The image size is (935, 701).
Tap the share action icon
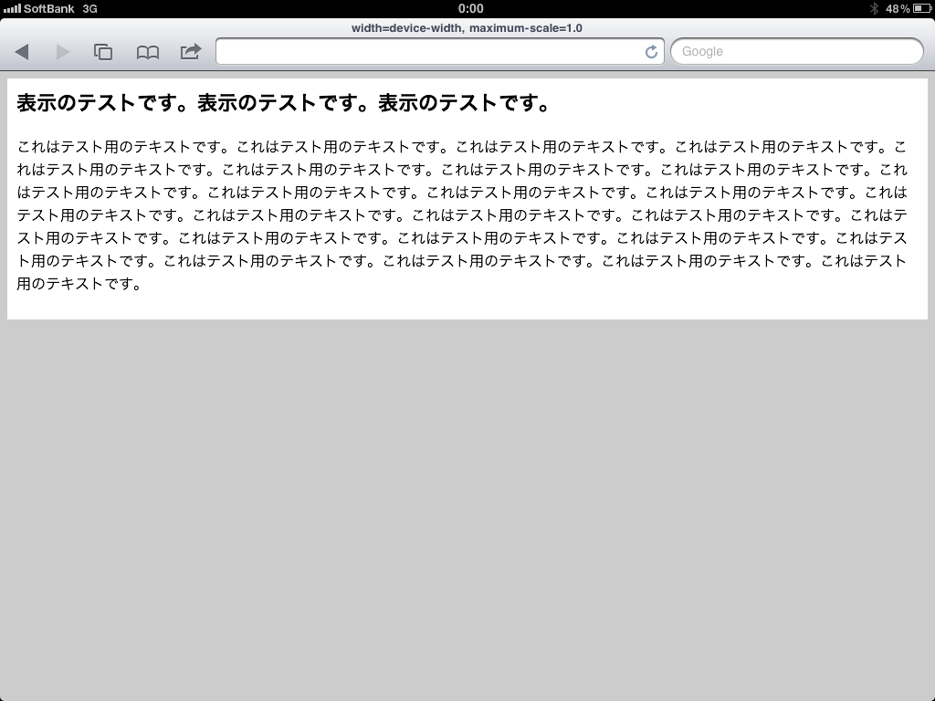pos(191,51)
